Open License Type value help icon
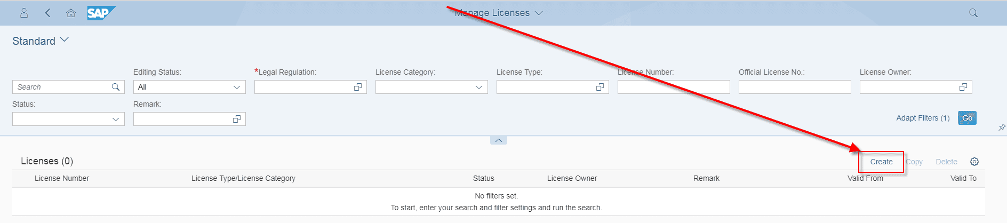The width and height of the screenshot is (1007, 223). (600, 87)
